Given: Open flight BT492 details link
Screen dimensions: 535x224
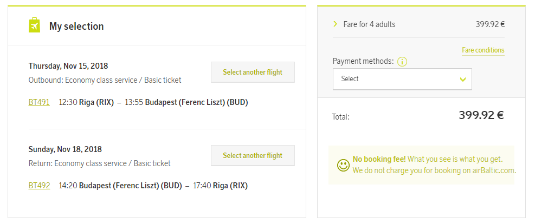Looking at the screenshot, I should [x=39, y=186].
